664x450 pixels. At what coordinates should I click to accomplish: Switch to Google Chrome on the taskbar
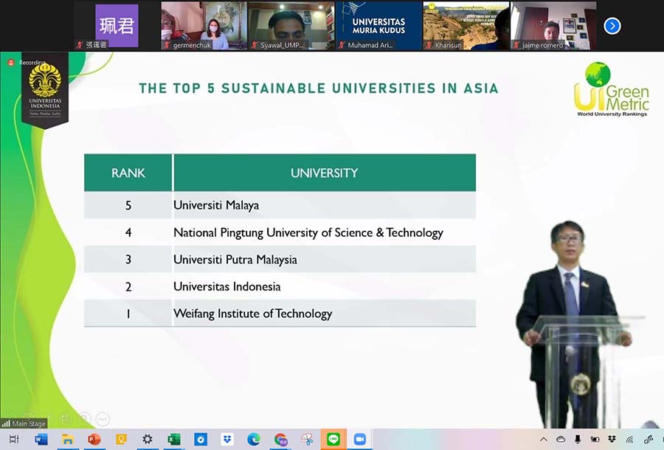click(x=280, y=440)
